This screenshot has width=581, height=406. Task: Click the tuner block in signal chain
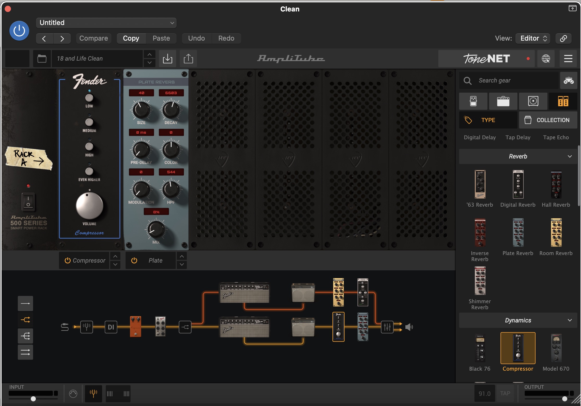coord(86,327)
